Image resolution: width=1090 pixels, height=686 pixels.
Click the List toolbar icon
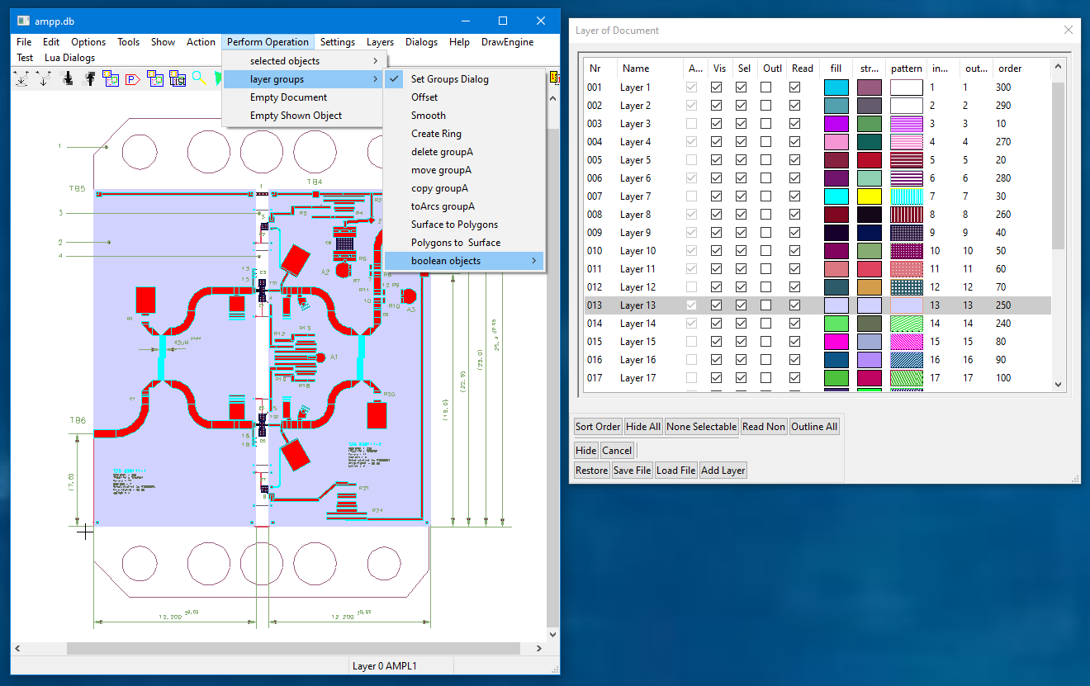point(178,78)
